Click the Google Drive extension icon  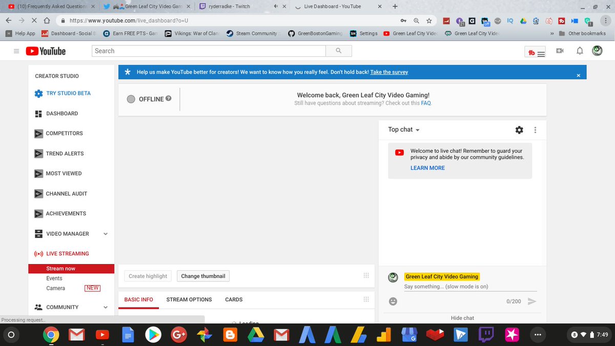523,21
